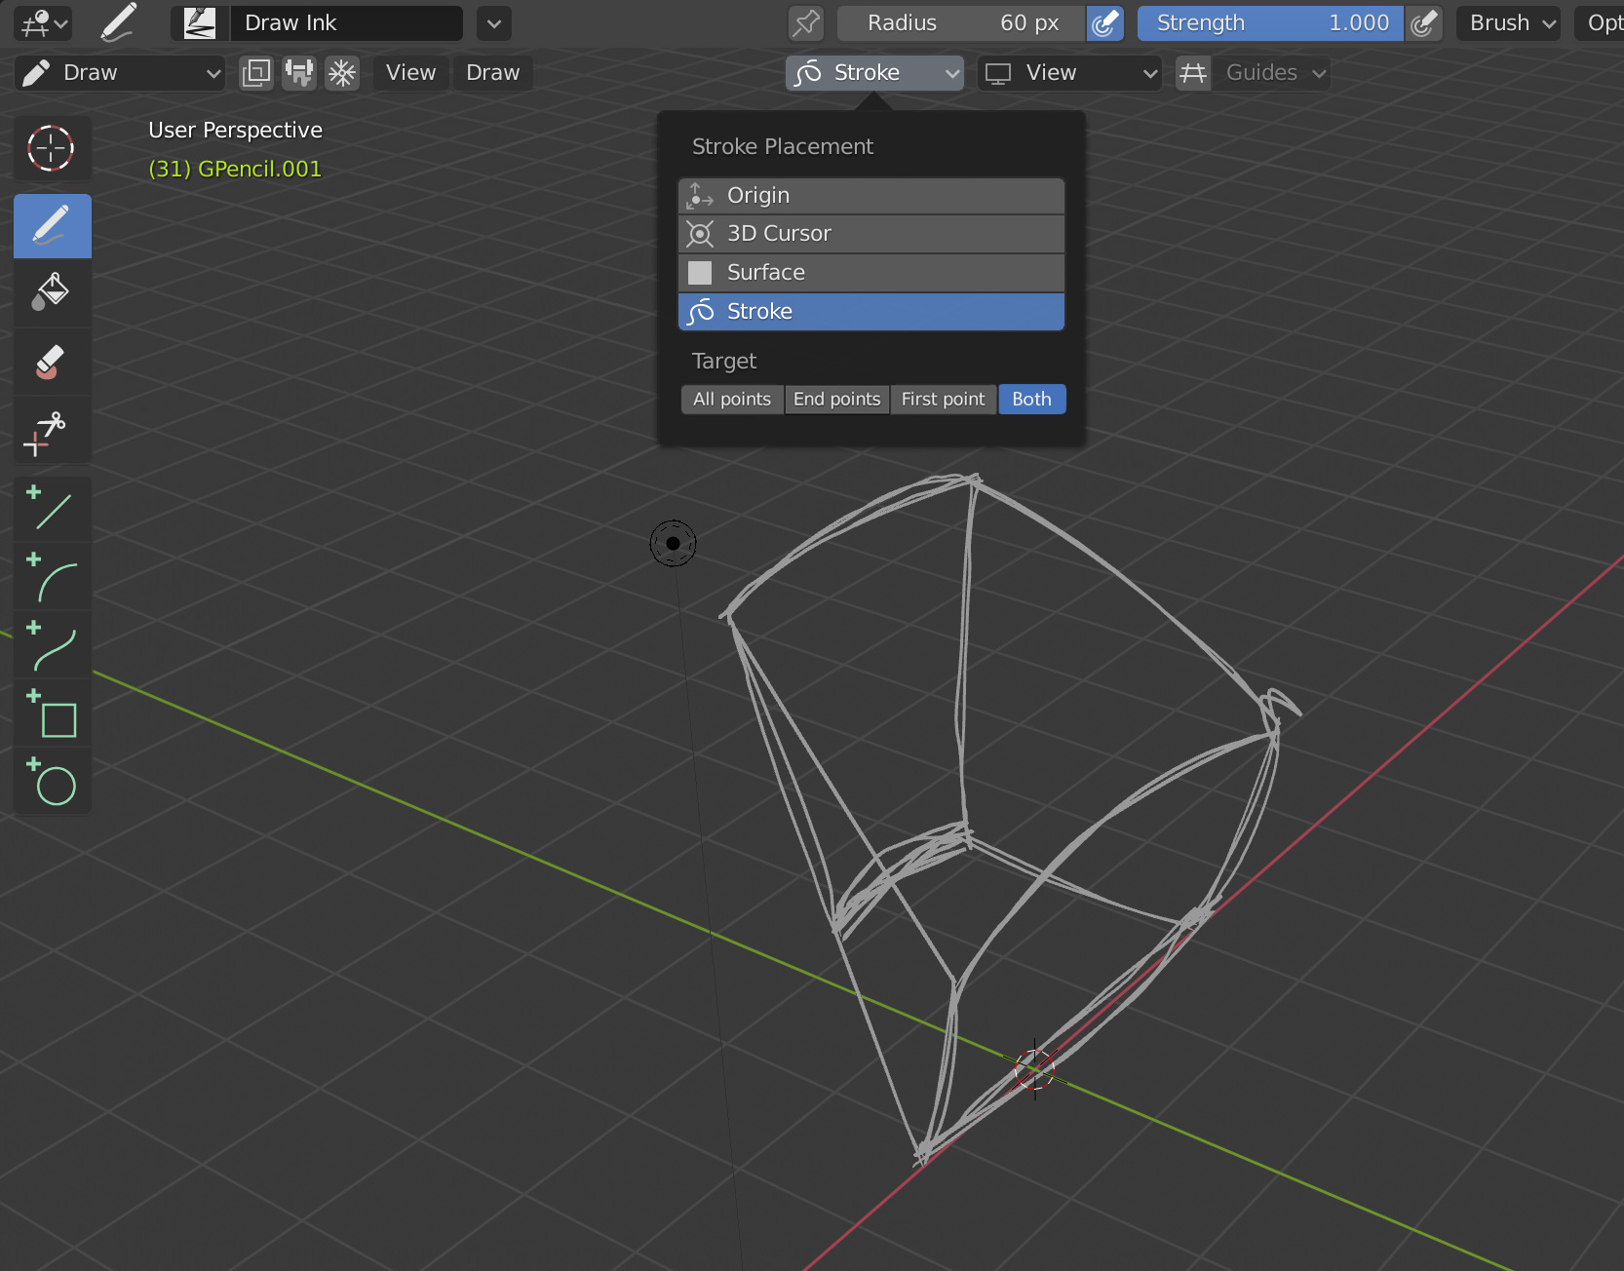
Task: Open the Stroke placement dropdown in the header
Action: 874,73
